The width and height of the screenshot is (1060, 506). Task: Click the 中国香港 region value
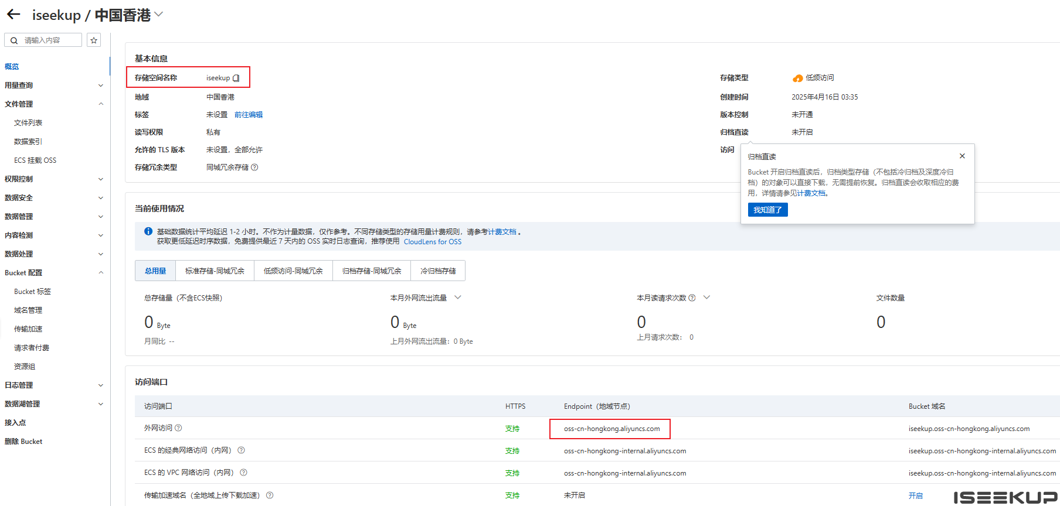pos(220,97)
